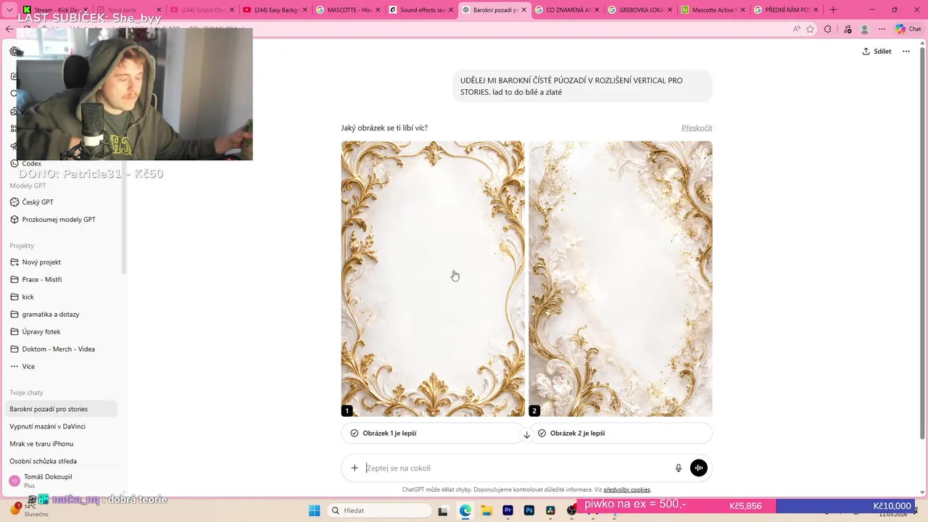The height and width of the screenshot is (522, 928).
Task: Open the Copilot Chat button
Action: [x=908, y=29]
